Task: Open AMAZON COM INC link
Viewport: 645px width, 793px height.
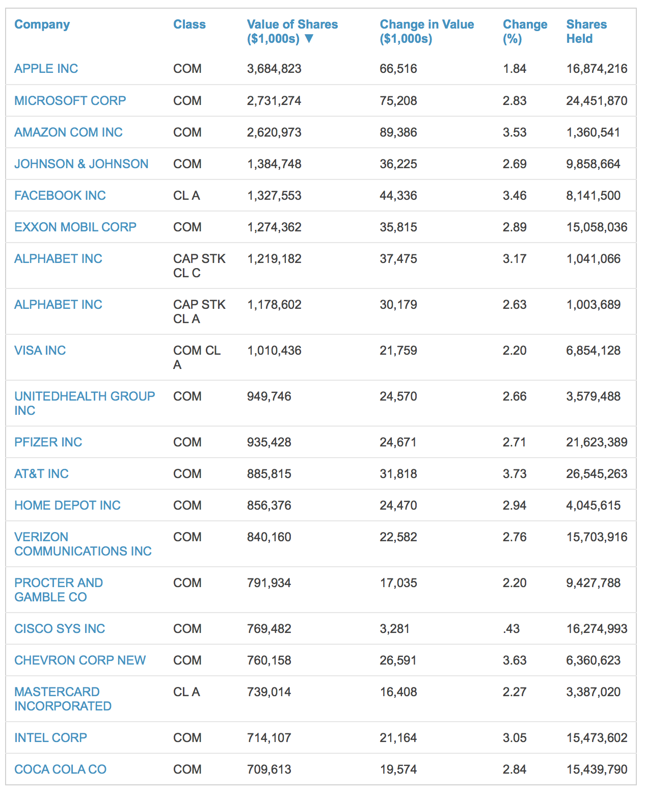Action: click(69, 133)
